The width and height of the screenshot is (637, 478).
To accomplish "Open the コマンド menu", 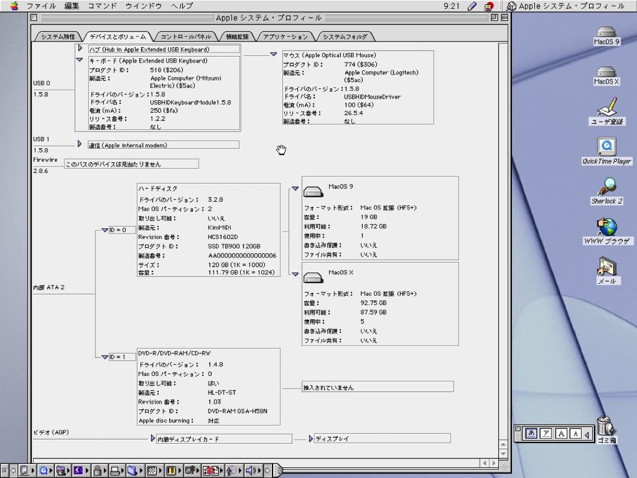I will pyautogui.click(x=103, y=6).
